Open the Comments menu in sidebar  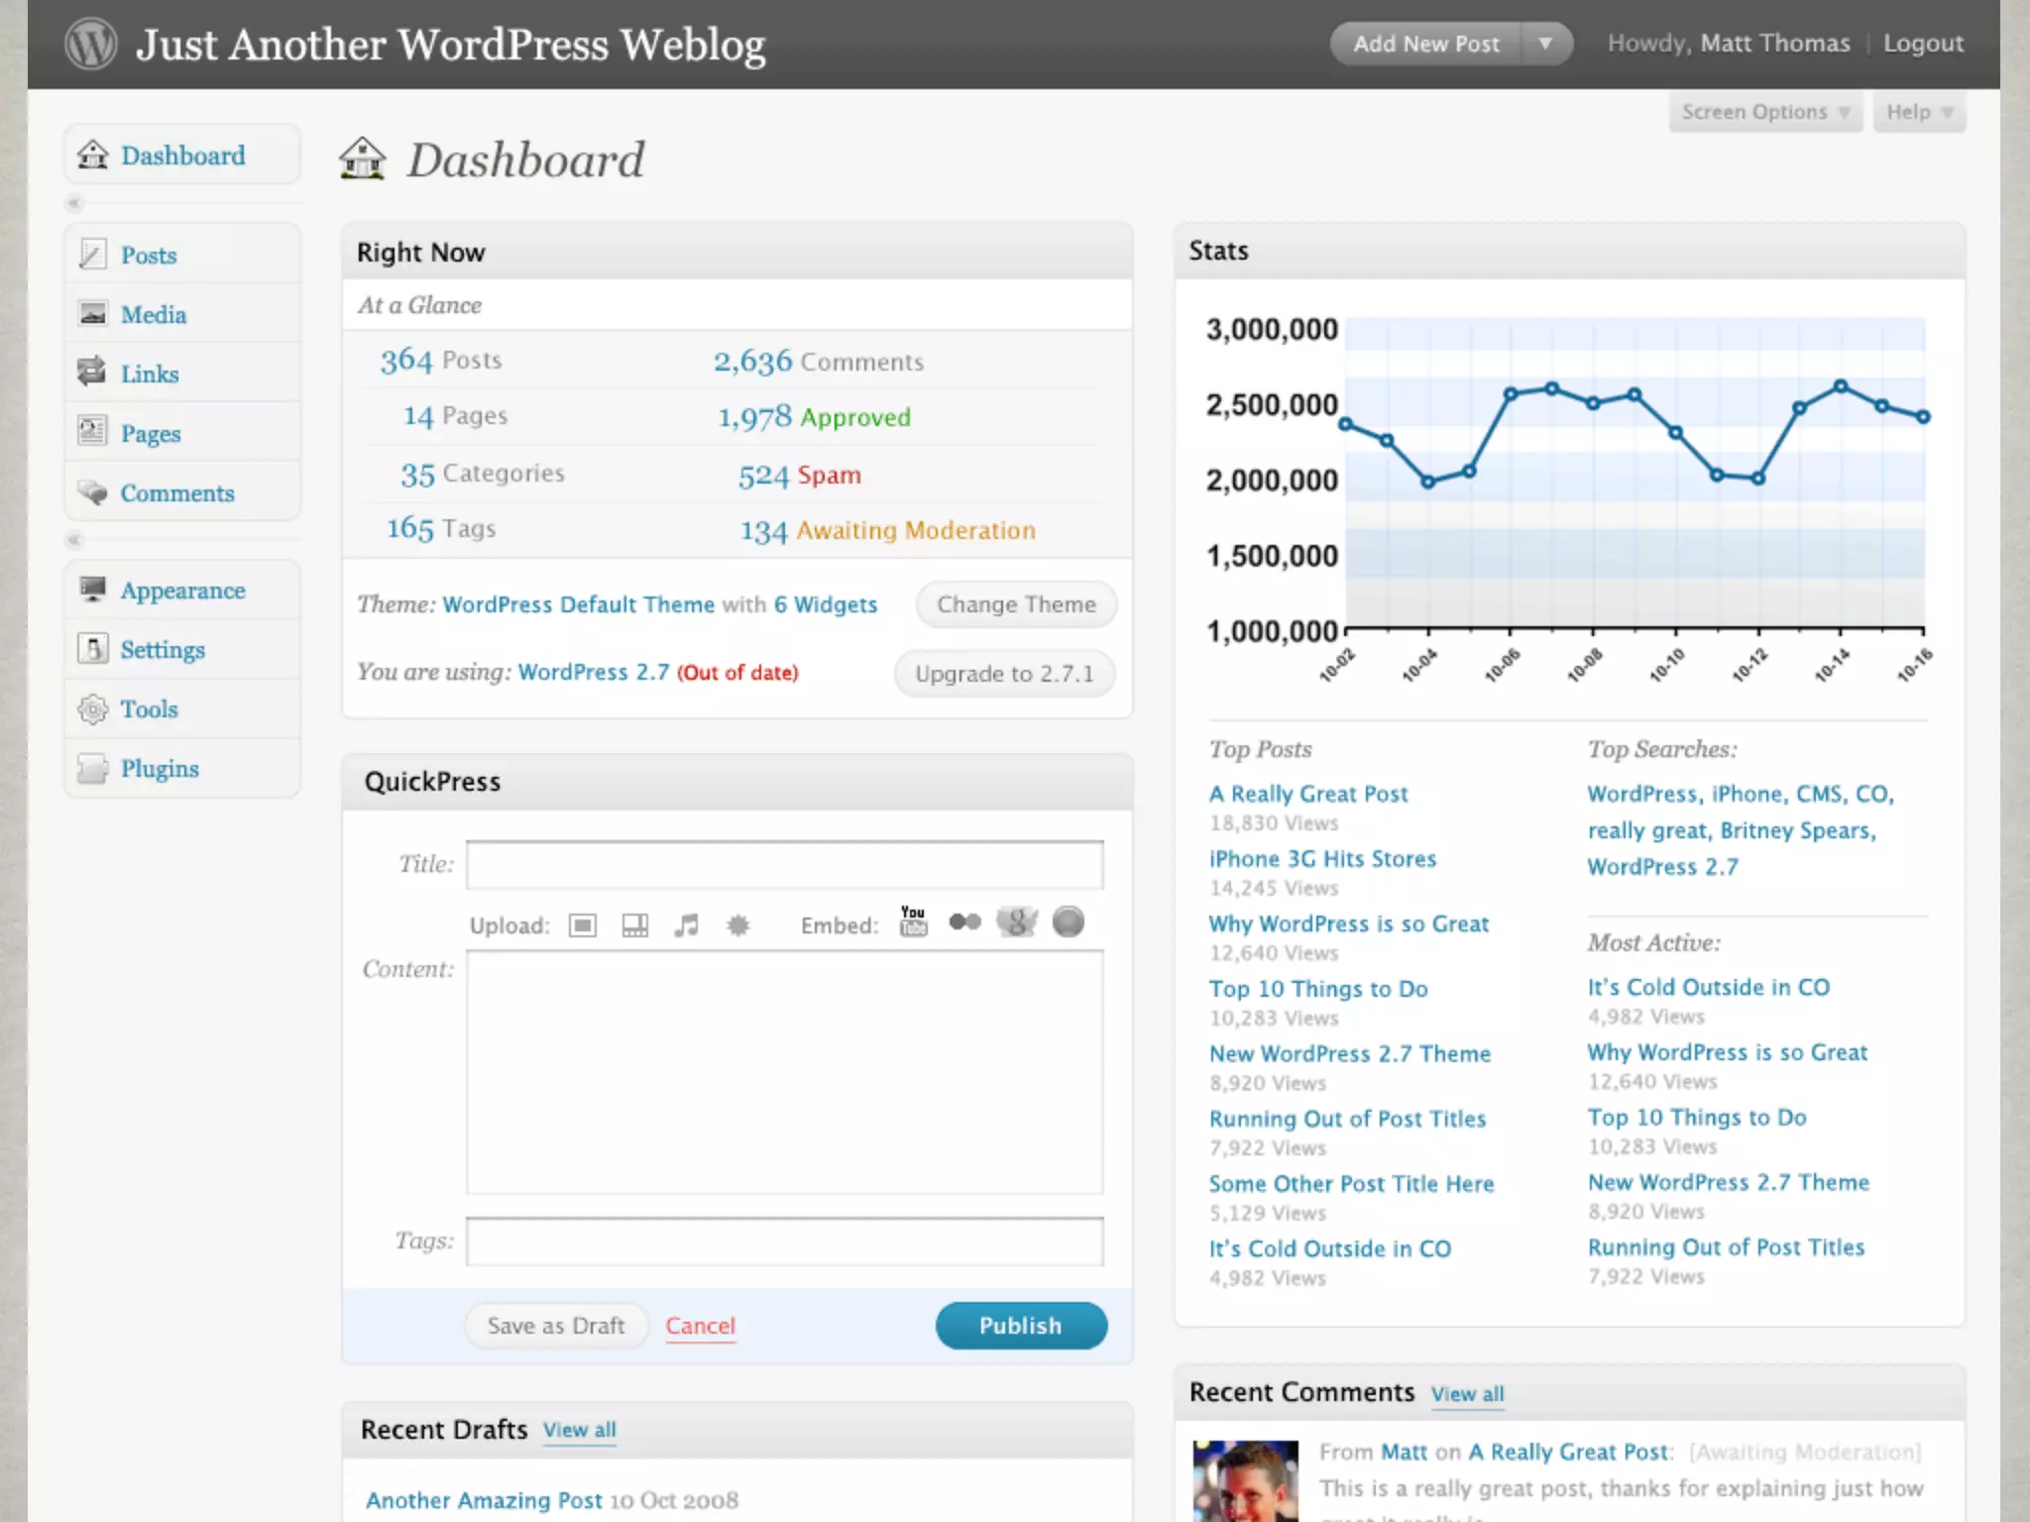pyautogui.click(x=177, y=493)
